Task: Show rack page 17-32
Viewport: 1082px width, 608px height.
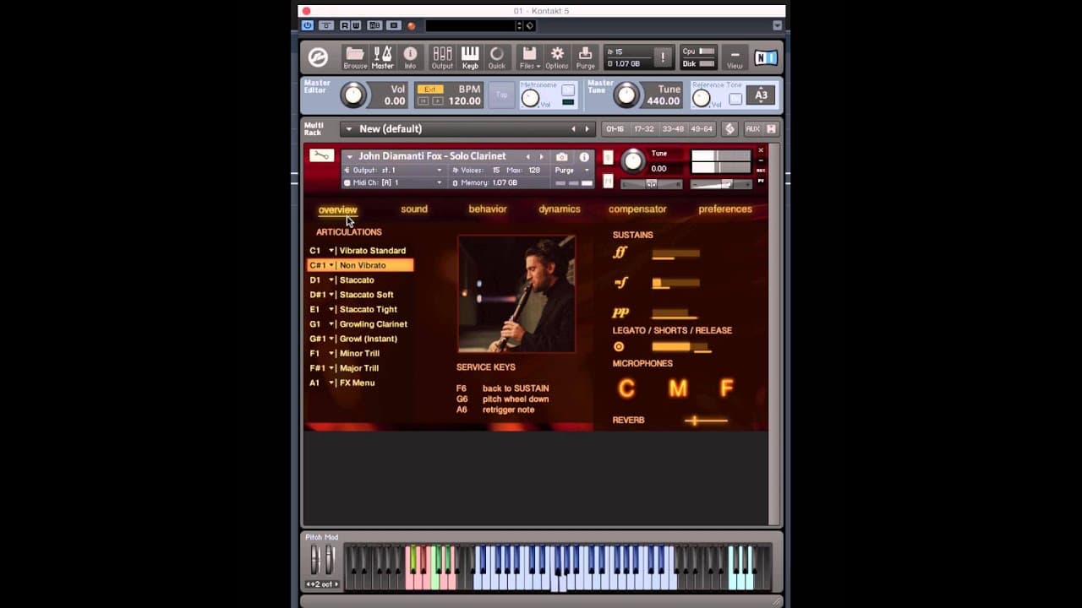Action: pyautogui.click(x=644, y=129)
